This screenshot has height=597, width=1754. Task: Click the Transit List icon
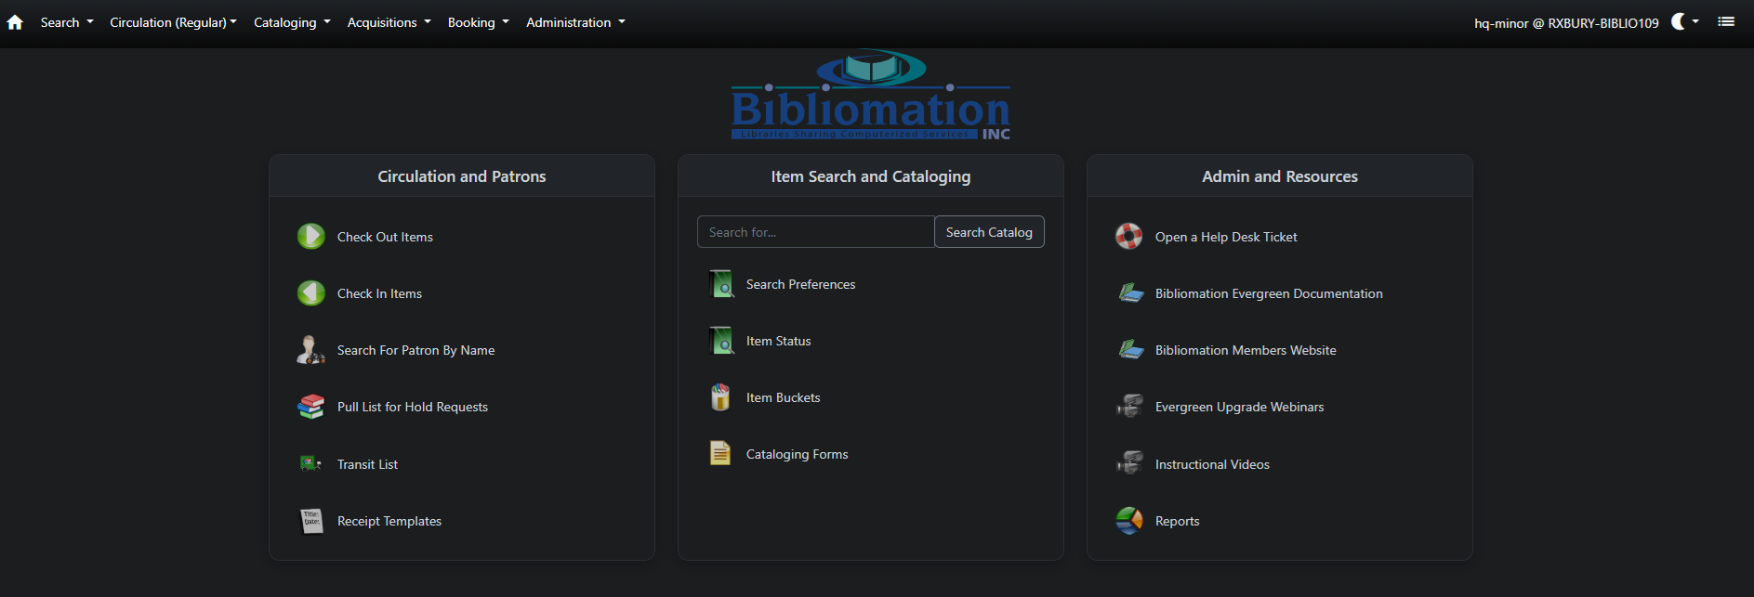[x=311, y=463]
